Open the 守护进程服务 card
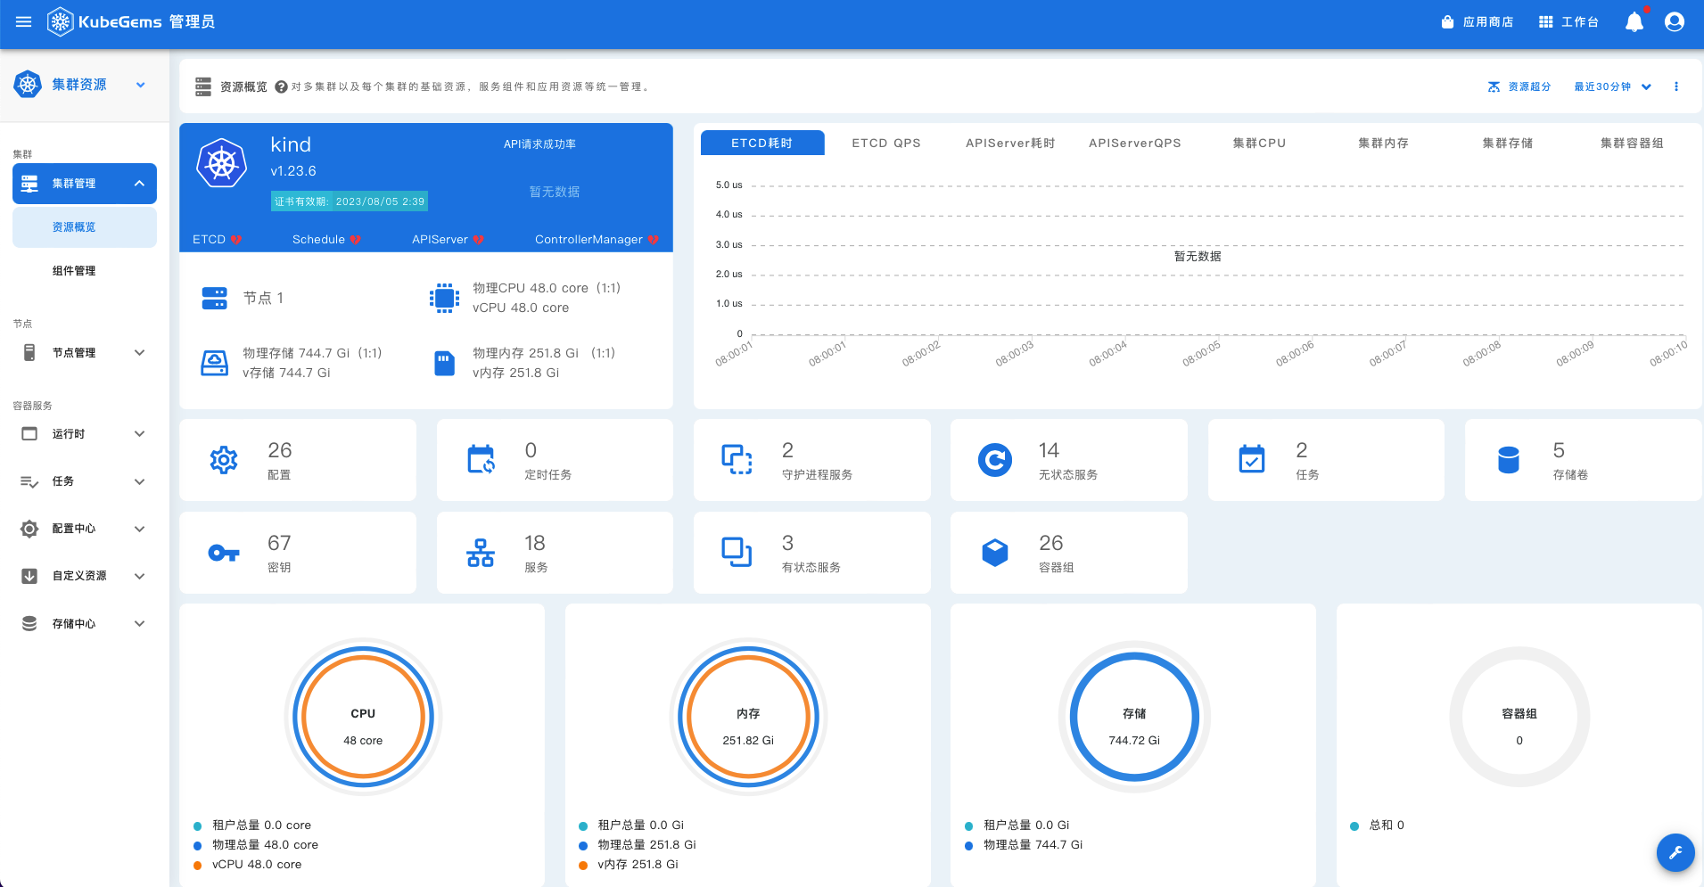 coord(812,460)
